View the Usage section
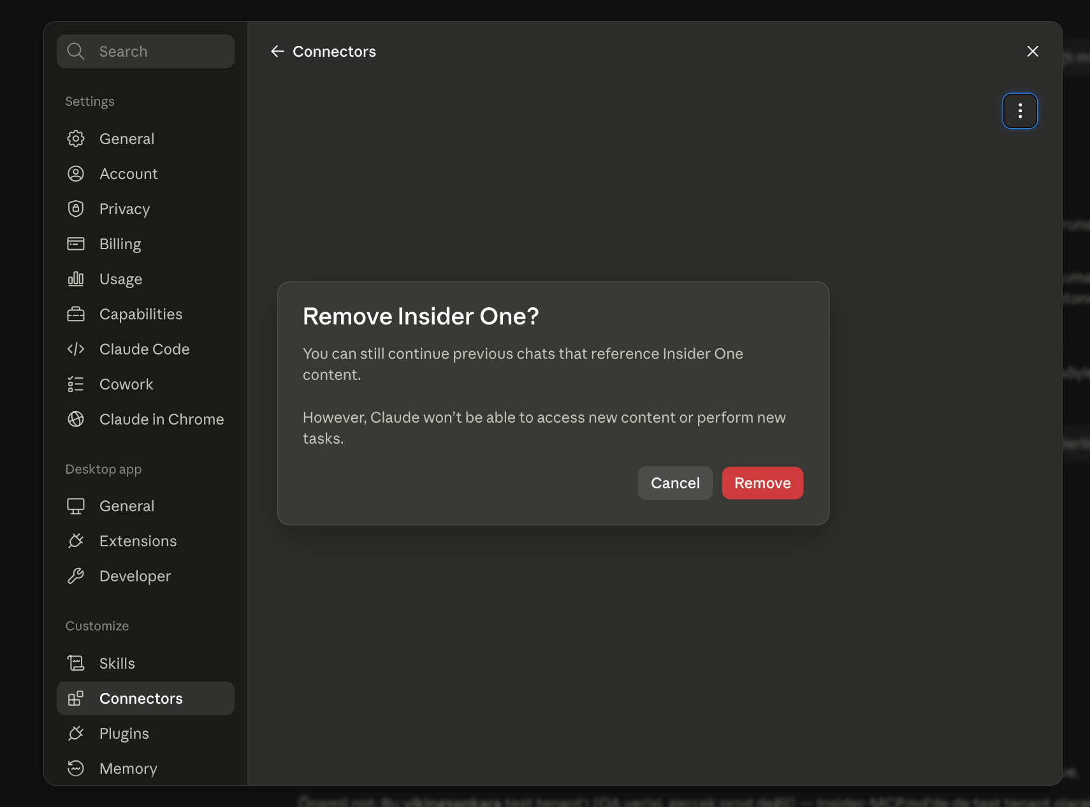Image resolution: width=1090 pixels, height=807 pixels. click(145, 279)
